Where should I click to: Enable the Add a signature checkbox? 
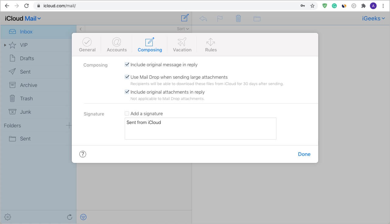[x=127, y=113]
